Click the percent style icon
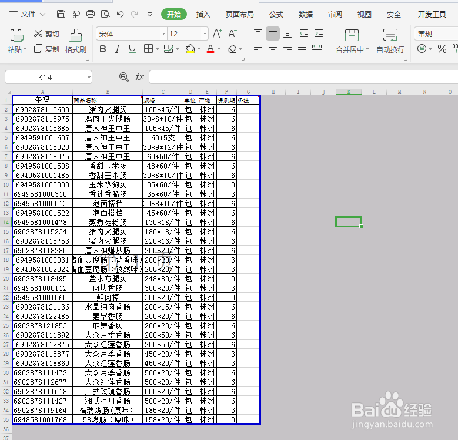The height and width of the screenshot is (440, 458). click(442, 49)
